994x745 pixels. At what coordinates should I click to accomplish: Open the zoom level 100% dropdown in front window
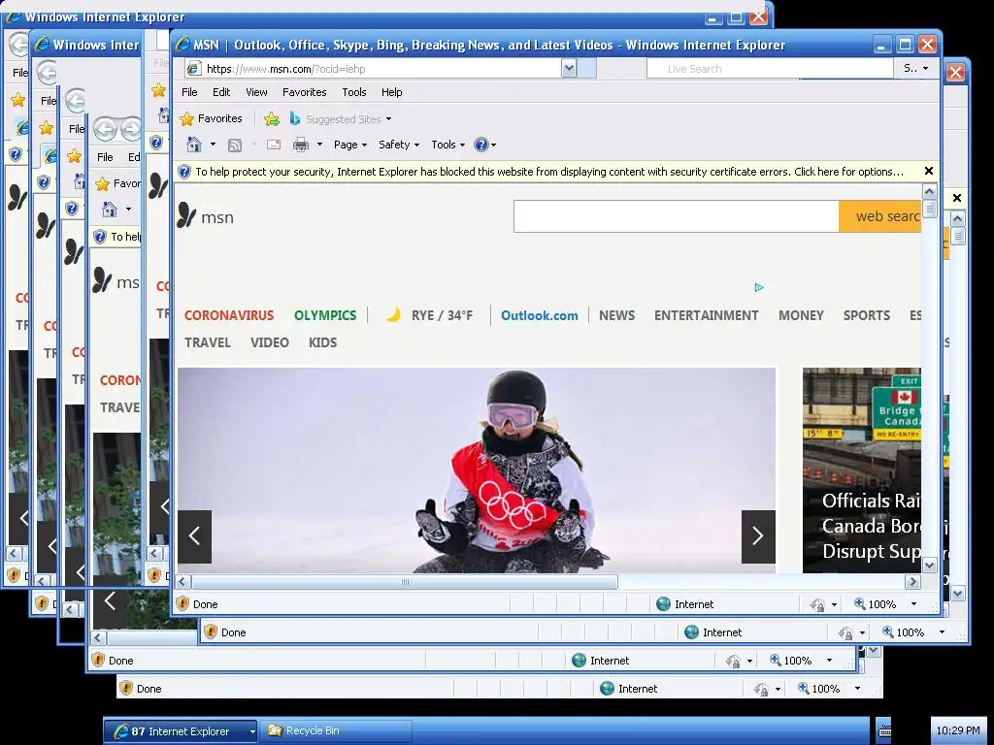913,603
